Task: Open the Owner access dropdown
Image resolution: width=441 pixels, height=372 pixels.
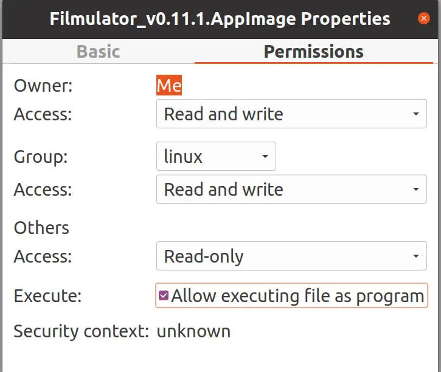Action: [x=291, y=114]
